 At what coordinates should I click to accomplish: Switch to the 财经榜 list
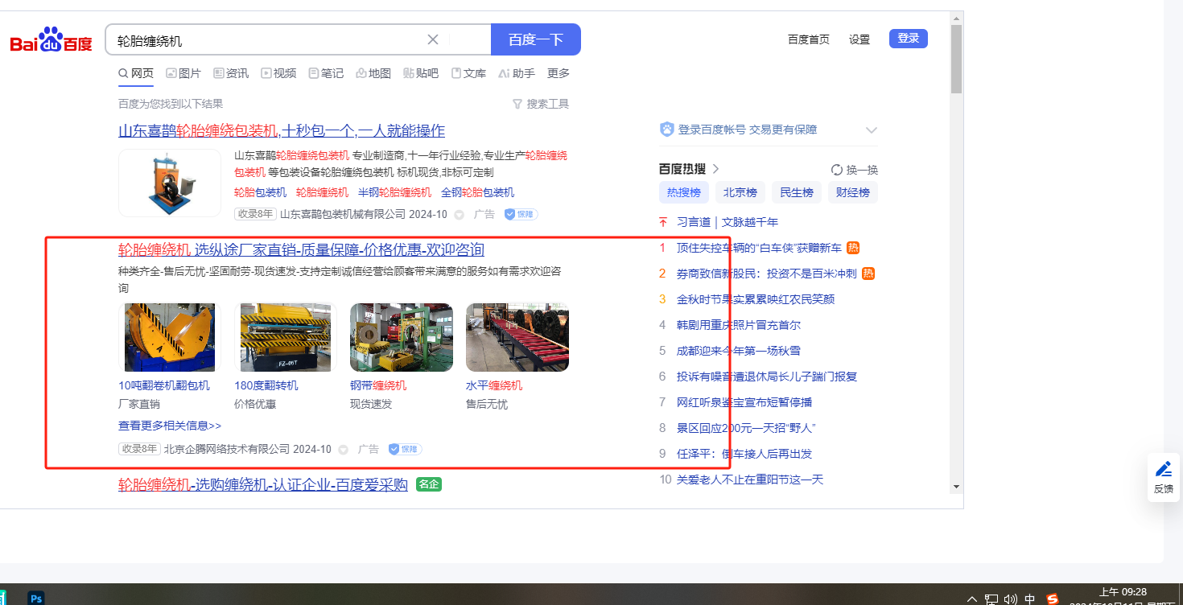tap(853, 192)
